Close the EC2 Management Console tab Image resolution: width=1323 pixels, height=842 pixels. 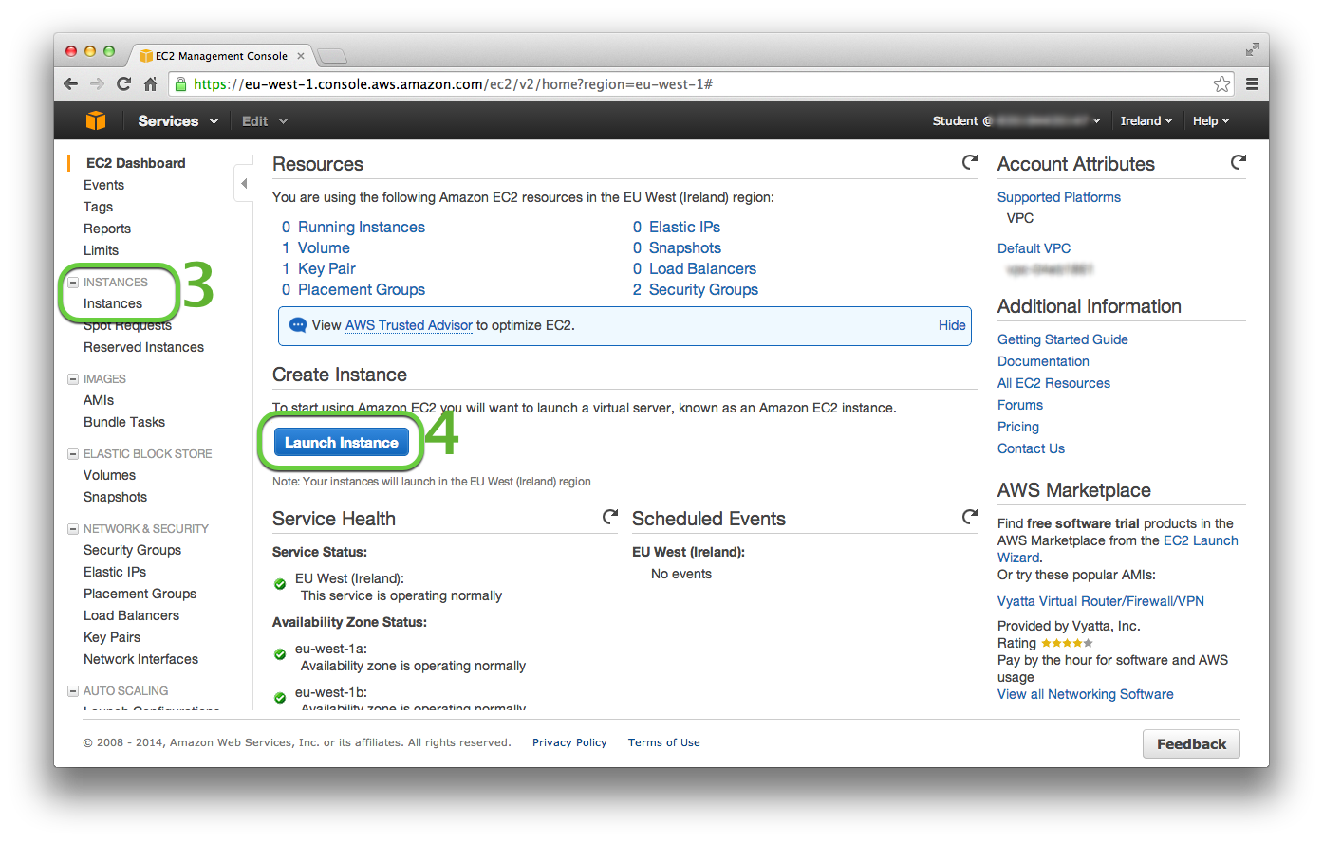(300, 56)
